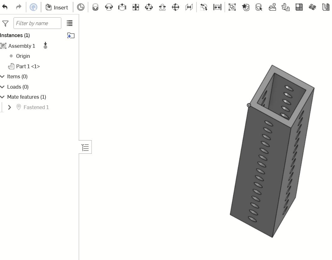This screenshot has width=332, height=260.
Task: Click the perforated square tube model
Action: pyautogui.click(x=272, y=151)
